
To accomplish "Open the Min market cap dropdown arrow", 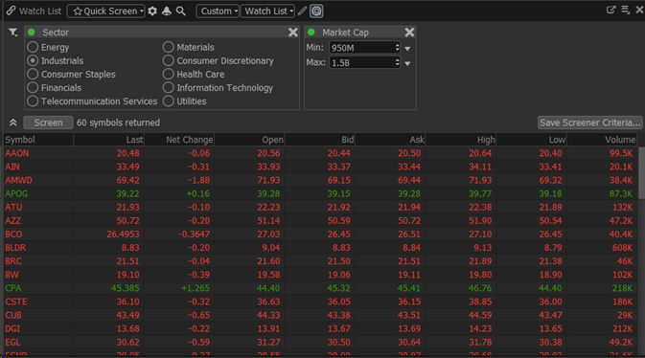I will click(x=407, y=49).
